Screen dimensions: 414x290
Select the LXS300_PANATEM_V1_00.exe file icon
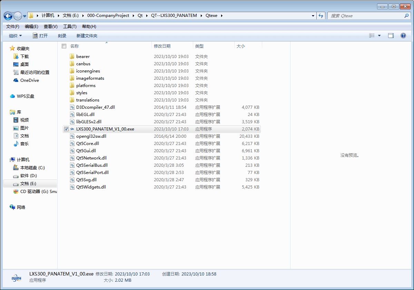pos(72,129)
